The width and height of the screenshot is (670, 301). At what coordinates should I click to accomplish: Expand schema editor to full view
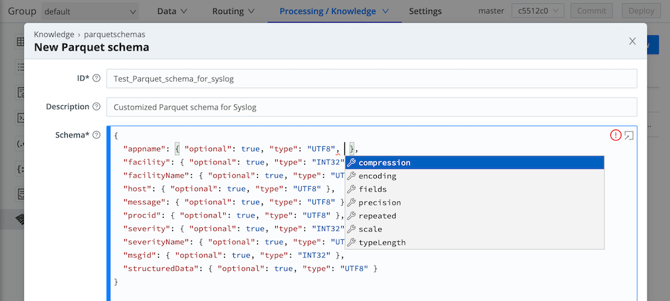pyautogui.click(x=629, y=136)
